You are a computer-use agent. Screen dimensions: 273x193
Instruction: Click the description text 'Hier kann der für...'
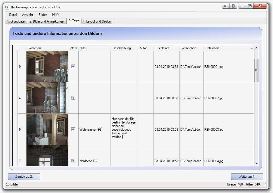(124, 128)
